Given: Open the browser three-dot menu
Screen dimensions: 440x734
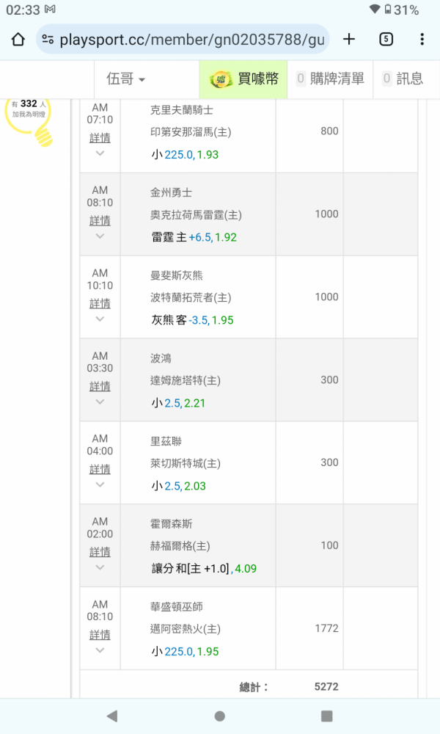Looking at the screenshot, I should 422,39.
